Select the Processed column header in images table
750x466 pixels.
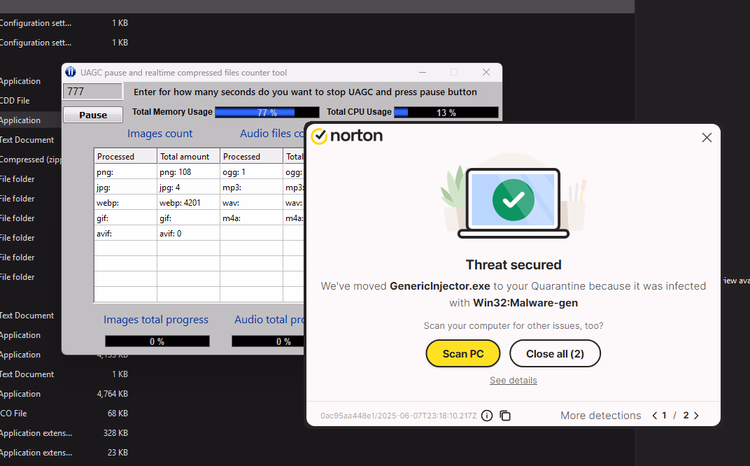125,157
